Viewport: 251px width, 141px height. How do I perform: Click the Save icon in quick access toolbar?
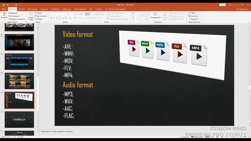coord(4,5)
